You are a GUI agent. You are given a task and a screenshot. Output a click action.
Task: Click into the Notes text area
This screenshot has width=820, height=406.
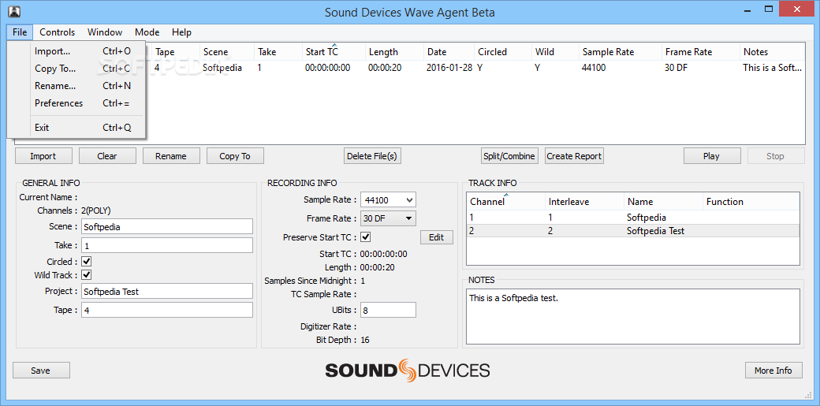(x=633, y=317)
